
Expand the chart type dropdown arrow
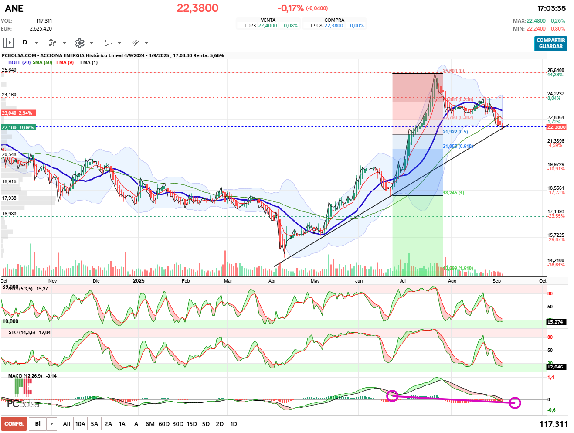tap(64, 43)
